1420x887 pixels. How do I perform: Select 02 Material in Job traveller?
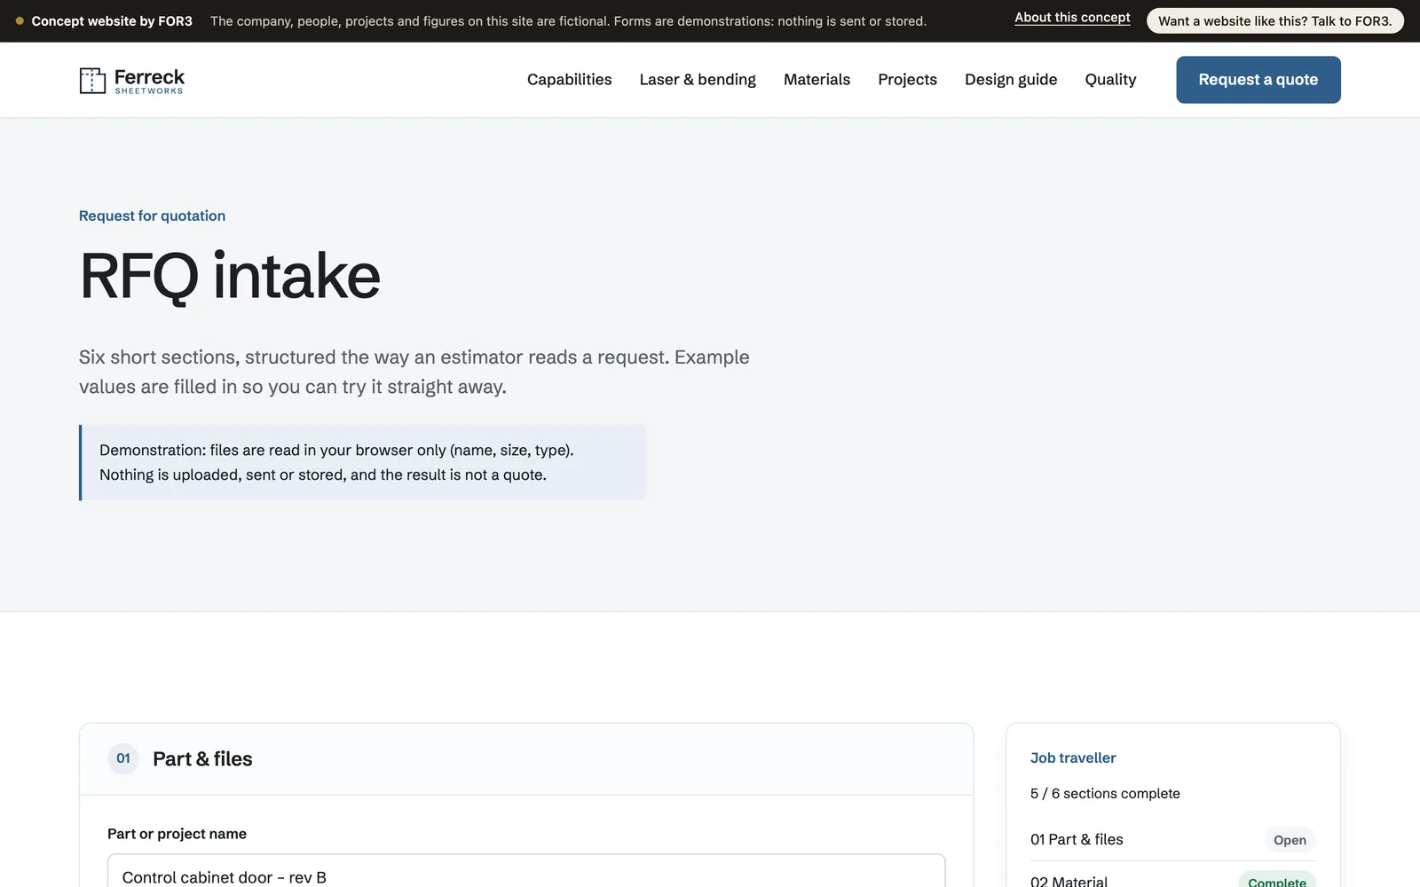(x=1069, y=881)
